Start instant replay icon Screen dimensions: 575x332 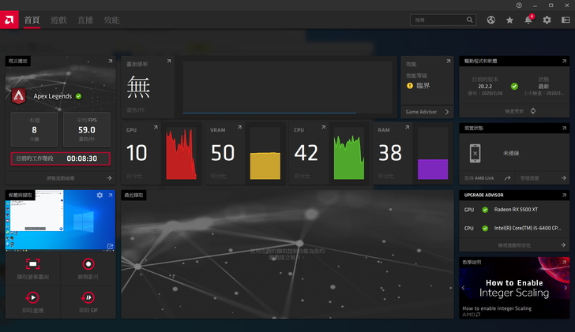(32, 297)
